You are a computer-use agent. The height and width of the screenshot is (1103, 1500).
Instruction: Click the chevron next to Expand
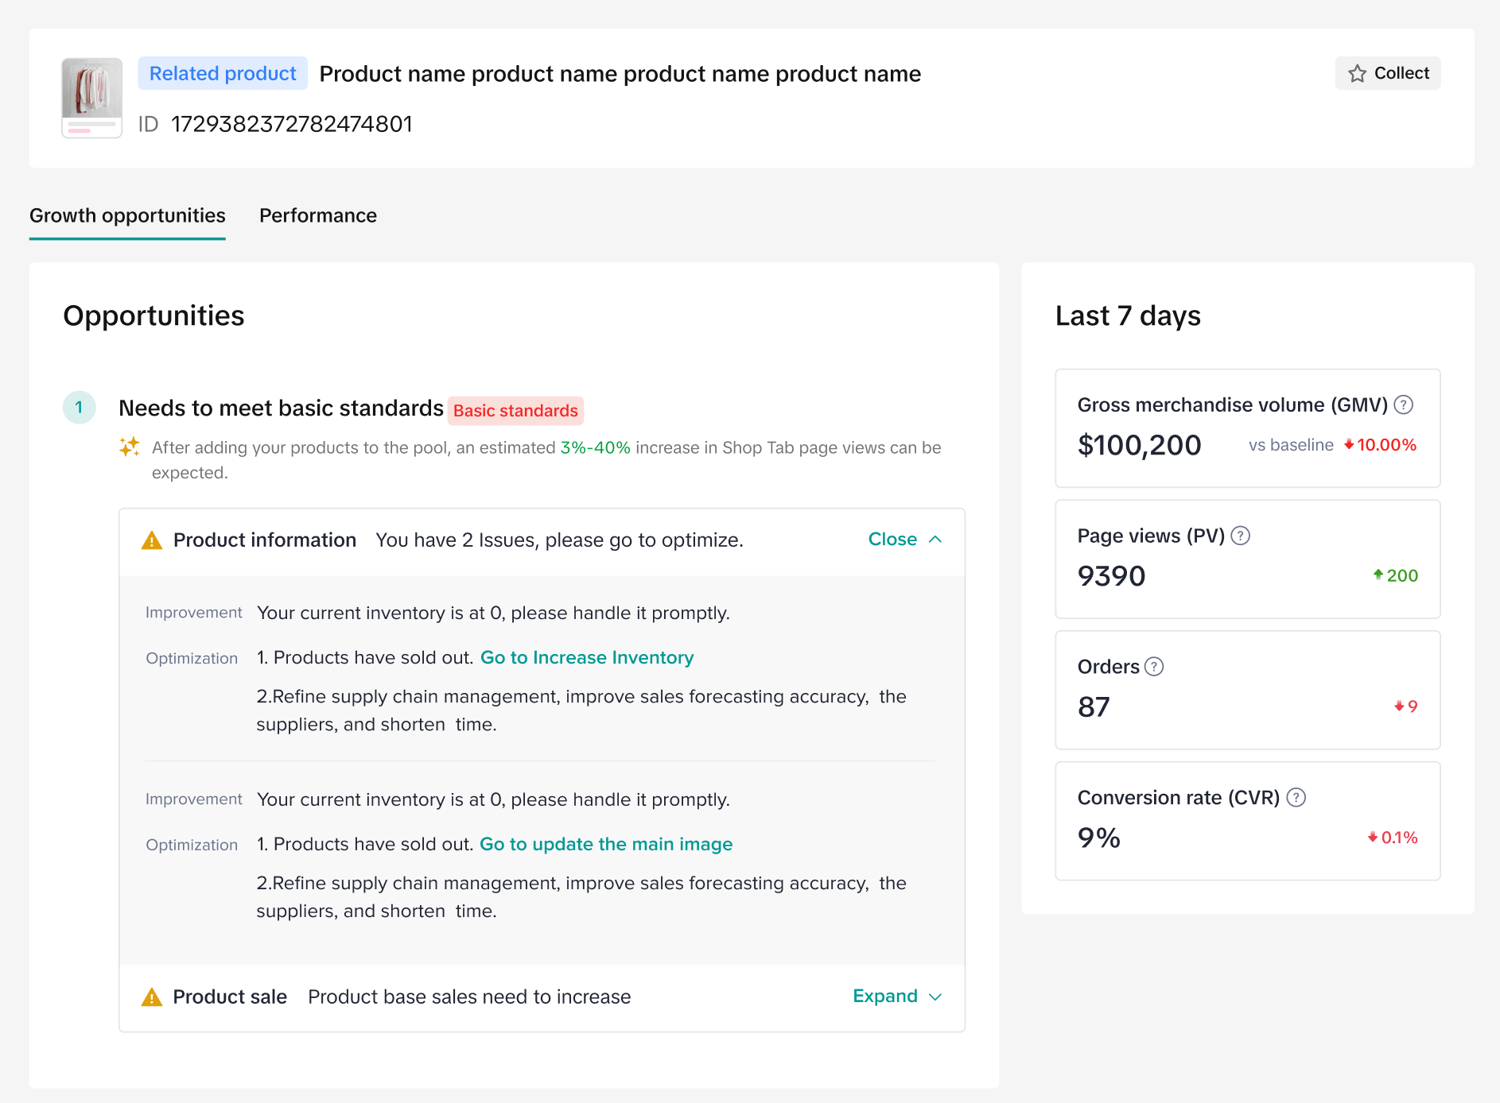(x=935, y=997)
